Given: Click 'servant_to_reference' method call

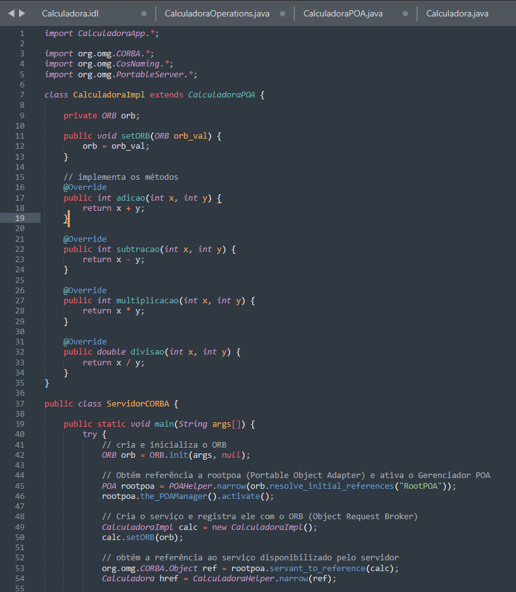Looking at the screenshot, I should pos(318,568).
